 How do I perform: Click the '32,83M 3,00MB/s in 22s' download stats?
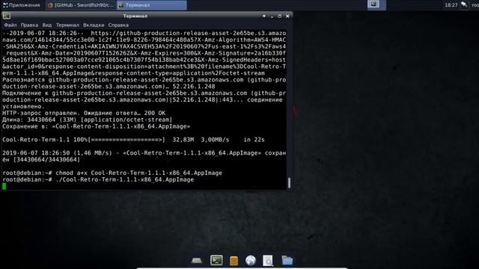click(219, 140)
